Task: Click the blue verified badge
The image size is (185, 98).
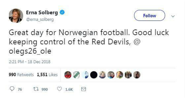Action: click(62, 12)
